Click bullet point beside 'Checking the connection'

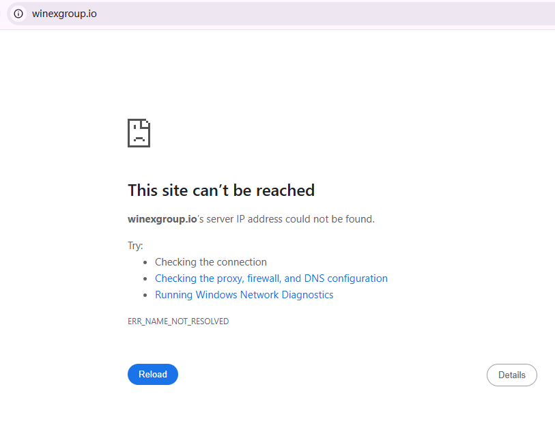tap(145, 262)
